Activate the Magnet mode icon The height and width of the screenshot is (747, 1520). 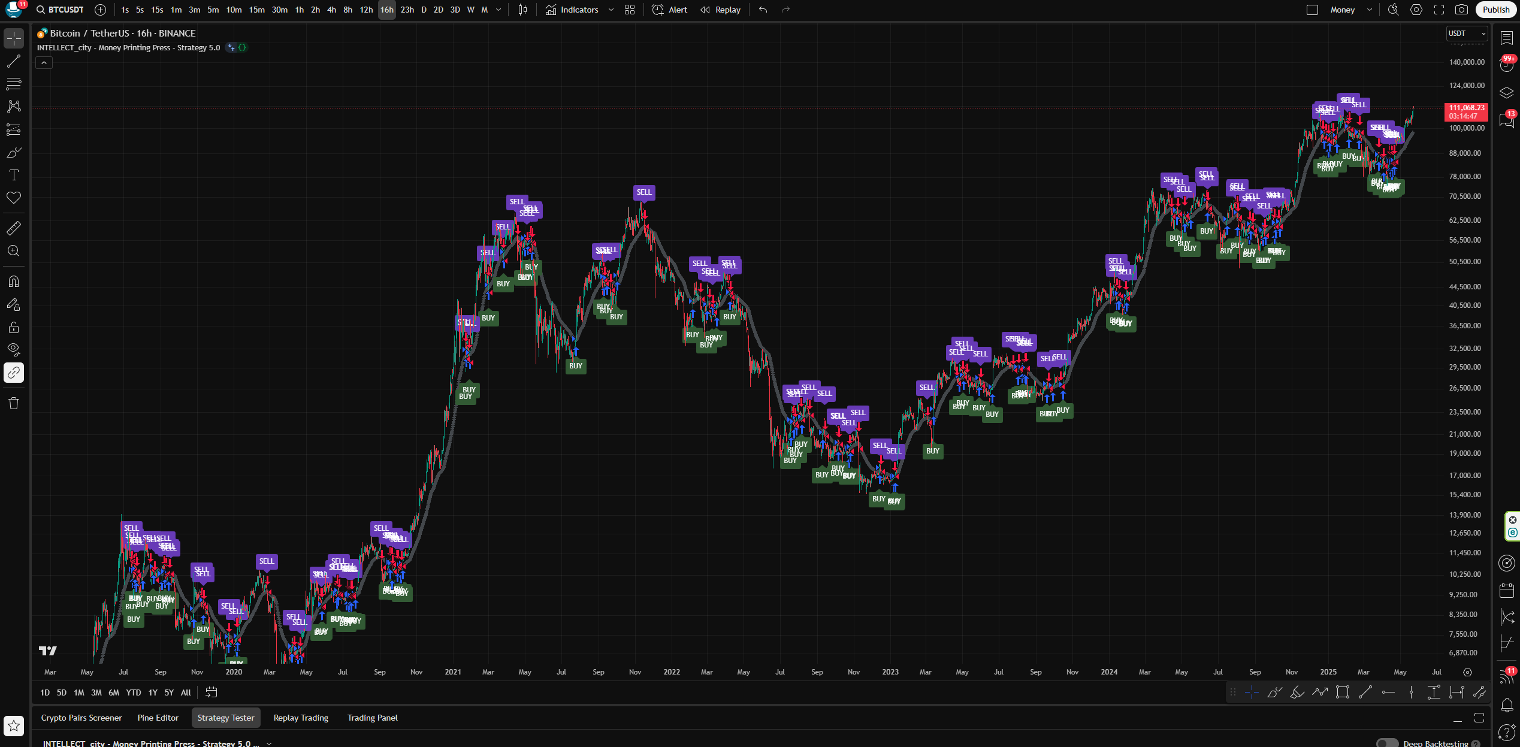(13, 282)
